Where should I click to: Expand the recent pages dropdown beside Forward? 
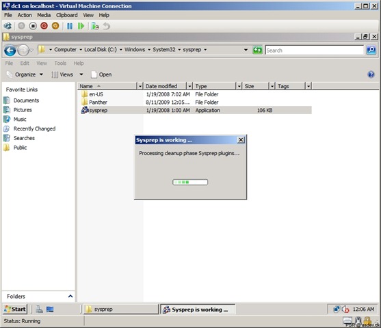point(31,51)
